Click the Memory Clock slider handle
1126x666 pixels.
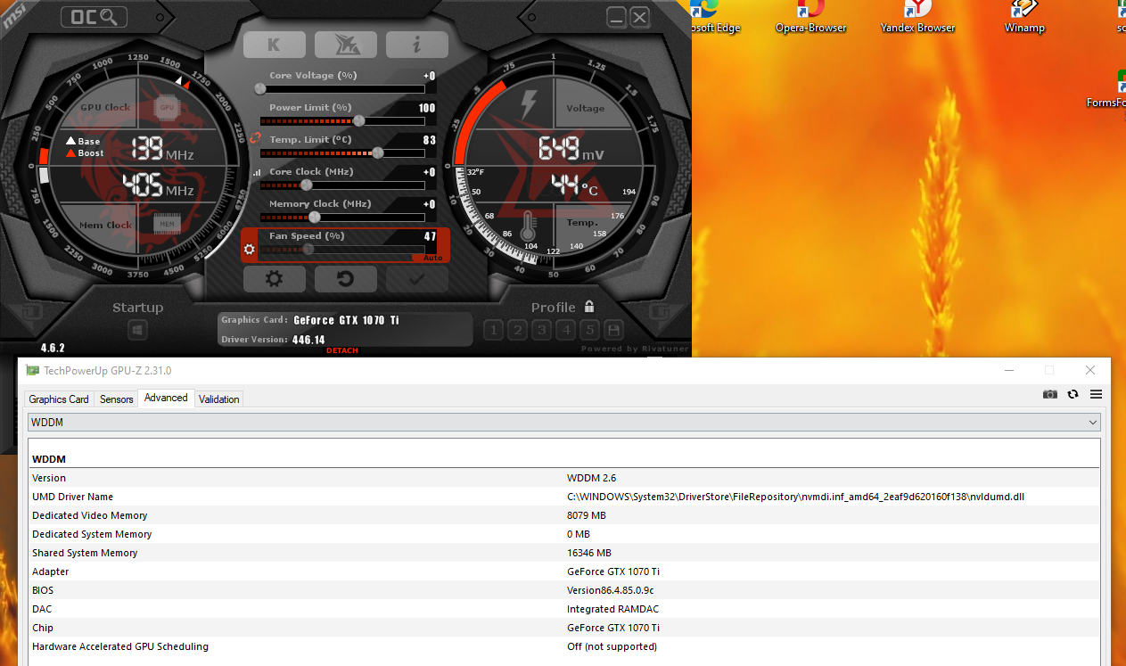[314, 217]
